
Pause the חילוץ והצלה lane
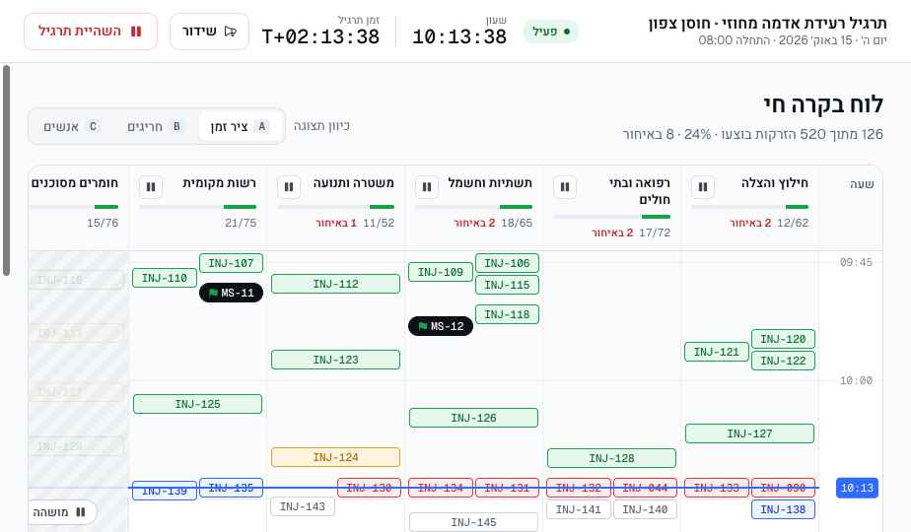click(702, 187)
